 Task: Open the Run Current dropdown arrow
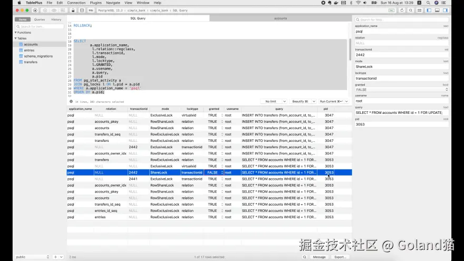(346, 101)
